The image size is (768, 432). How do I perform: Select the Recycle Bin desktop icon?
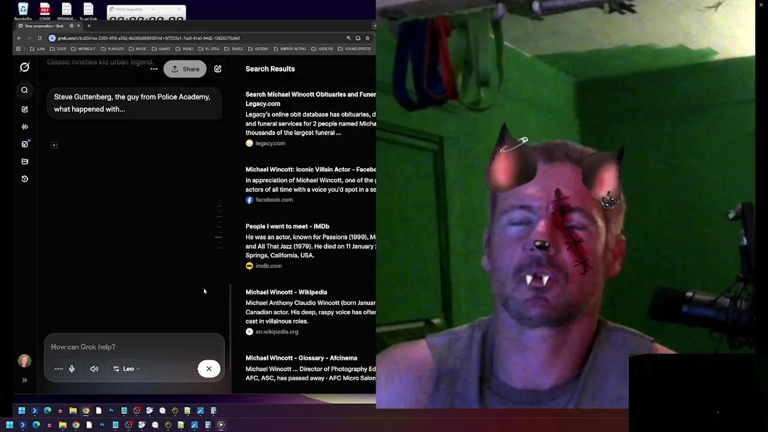tap(23, 11)
